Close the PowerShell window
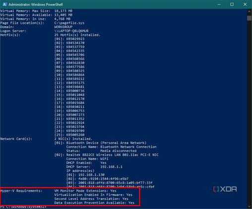The height and width of the screenshot is (209, 252). click(x=245, y=4)
